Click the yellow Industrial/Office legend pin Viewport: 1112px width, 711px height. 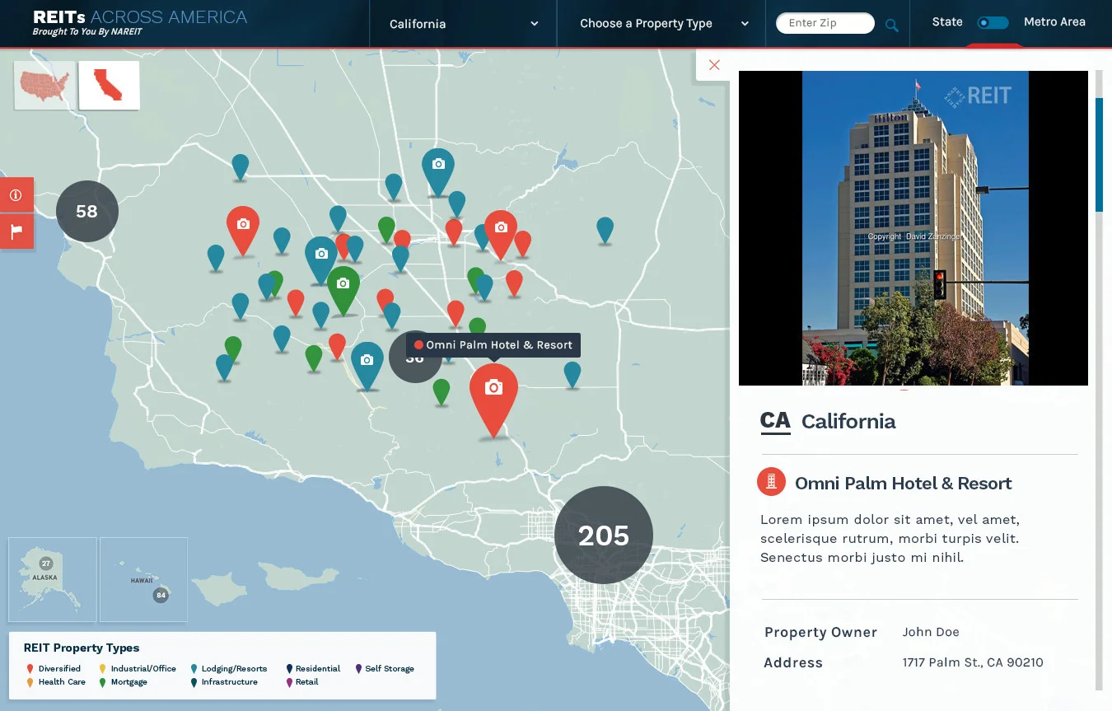point(102,669)
